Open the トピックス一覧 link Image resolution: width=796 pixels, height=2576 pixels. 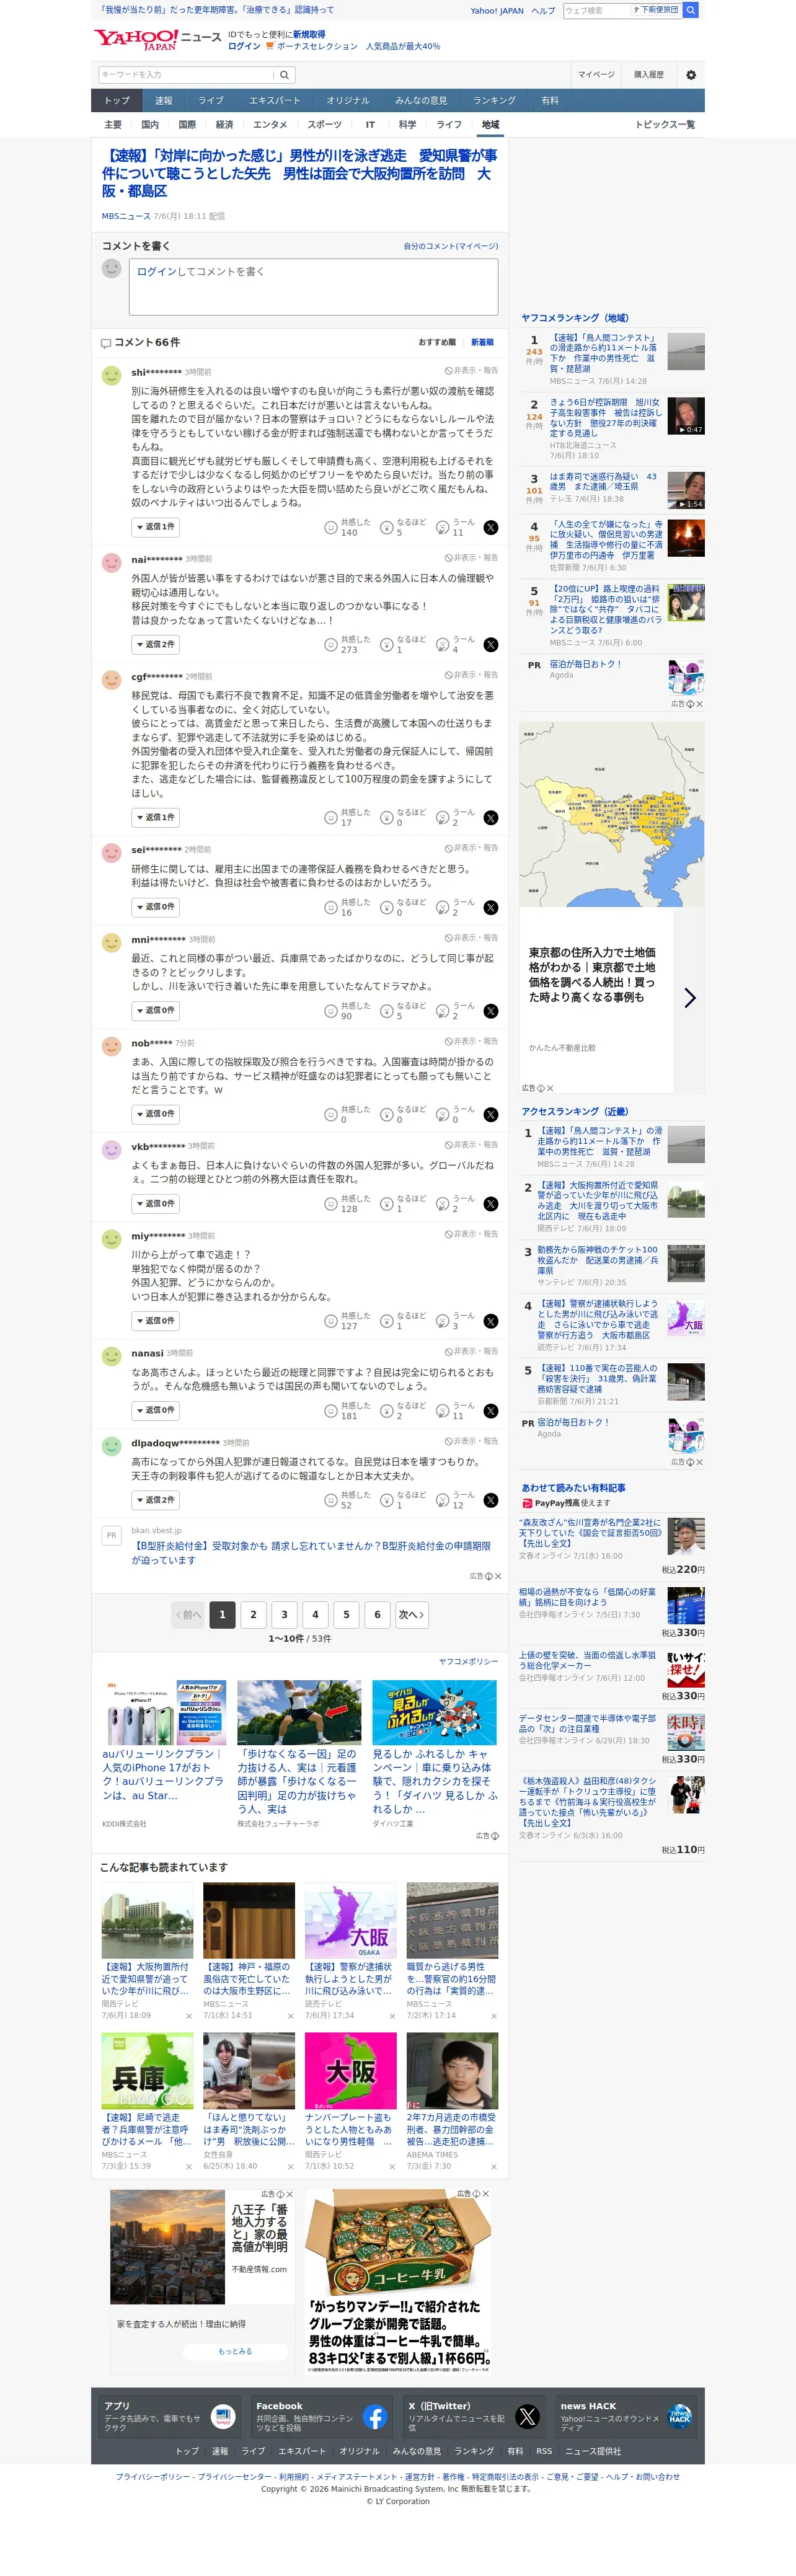(665, 125)
